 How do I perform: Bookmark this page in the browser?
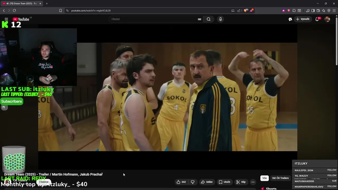coord(60,11)
